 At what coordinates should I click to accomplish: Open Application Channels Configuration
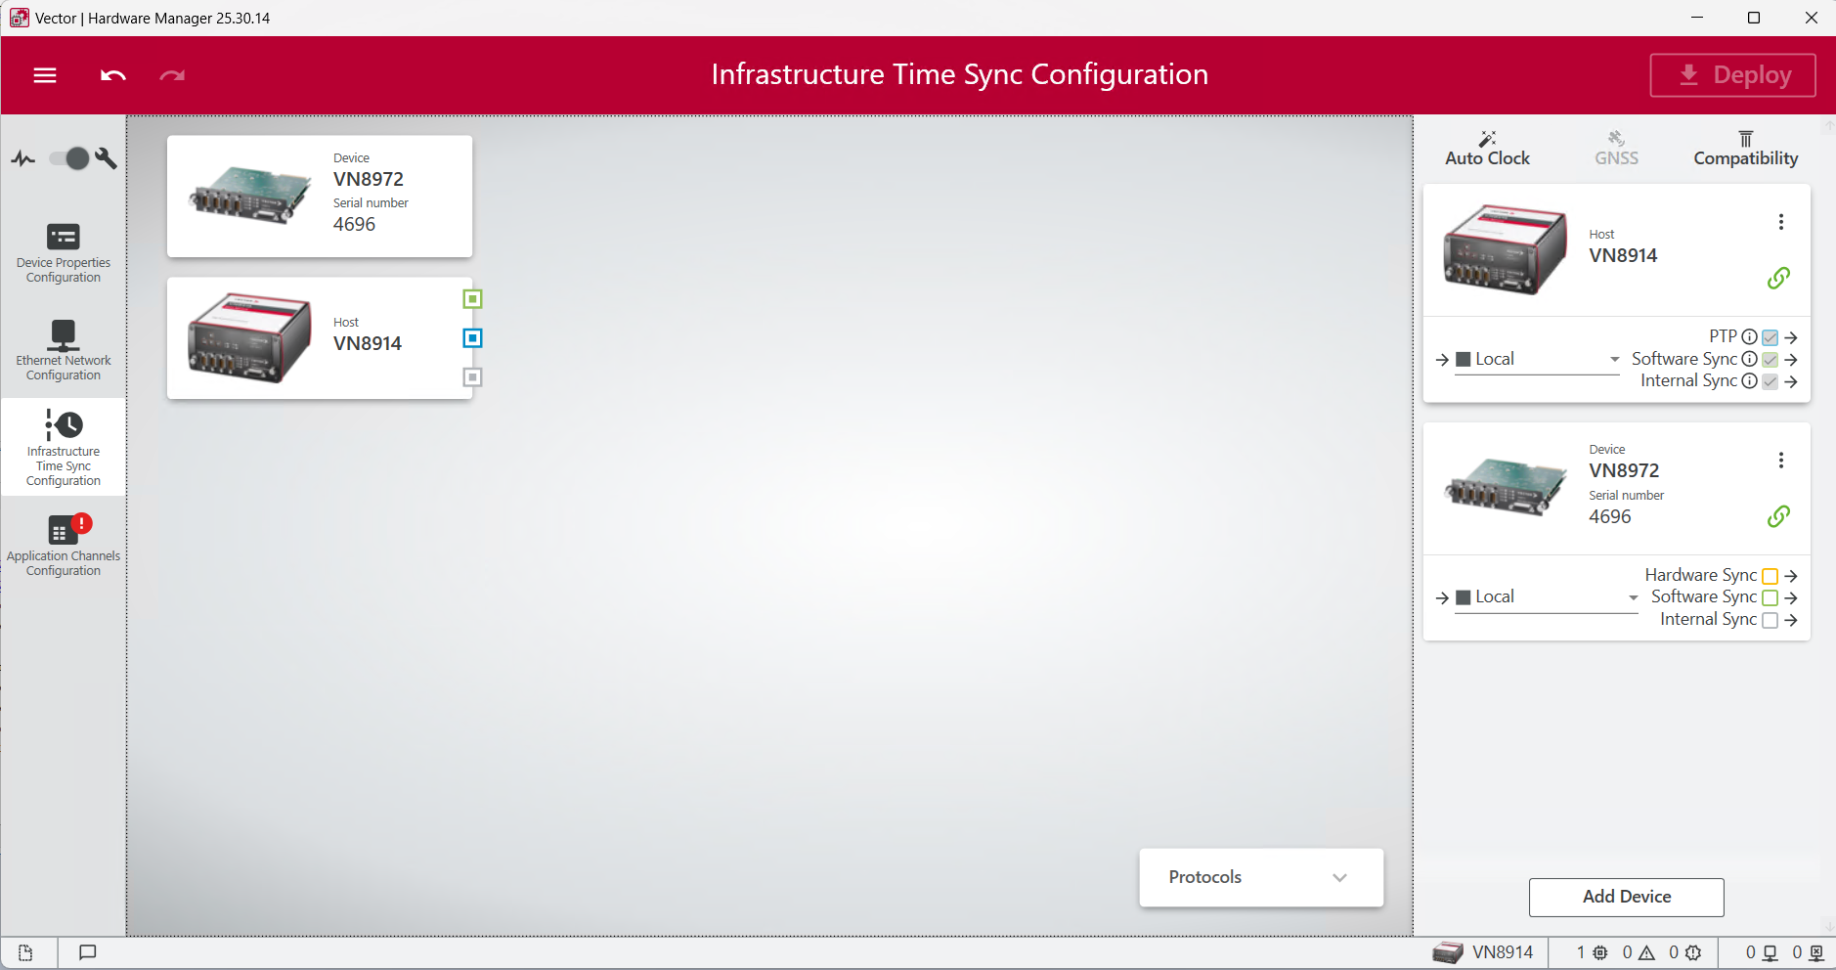pyautogui.click(x=64, y=546)
